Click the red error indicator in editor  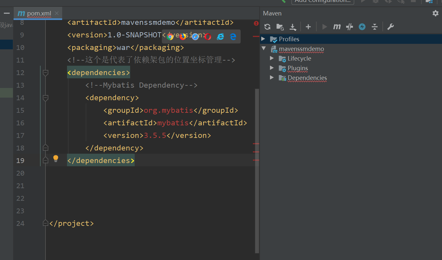[256, 23]
